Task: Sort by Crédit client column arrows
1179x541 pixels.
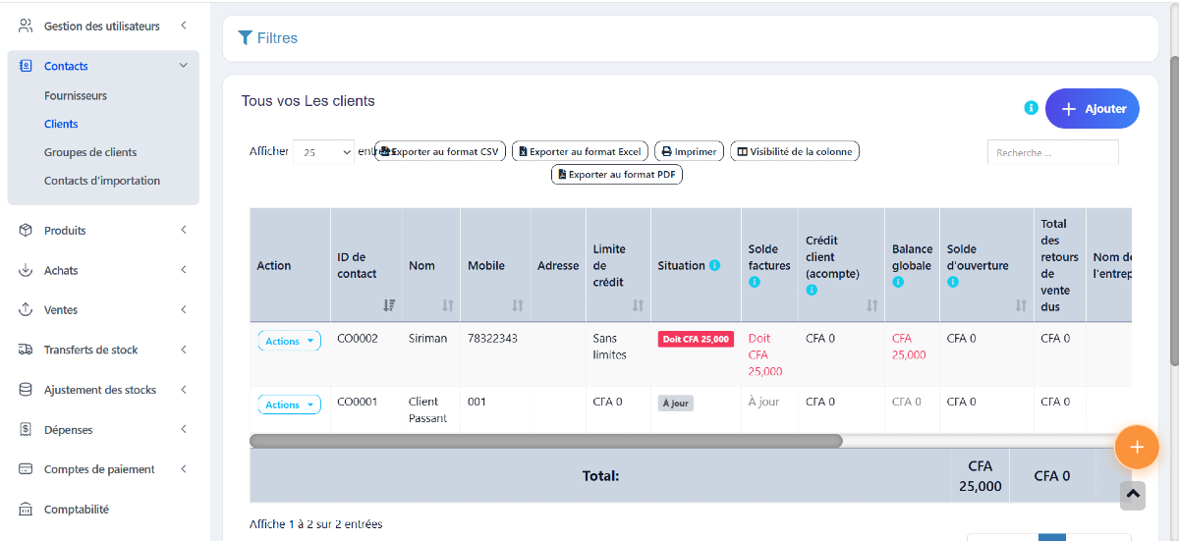Action: (871, 305)
